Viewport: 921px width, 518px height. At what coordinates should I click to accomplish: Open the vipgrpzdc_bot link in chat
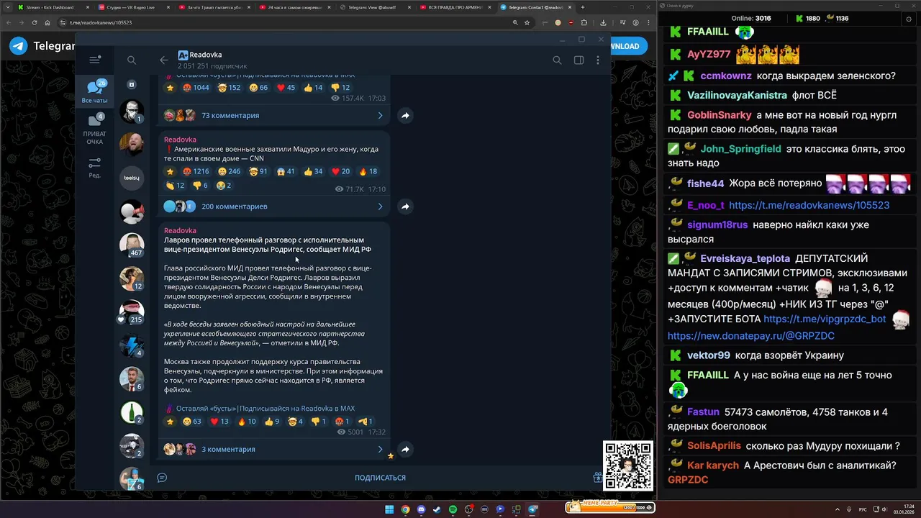pyautogui.click(x=825, y=319)
